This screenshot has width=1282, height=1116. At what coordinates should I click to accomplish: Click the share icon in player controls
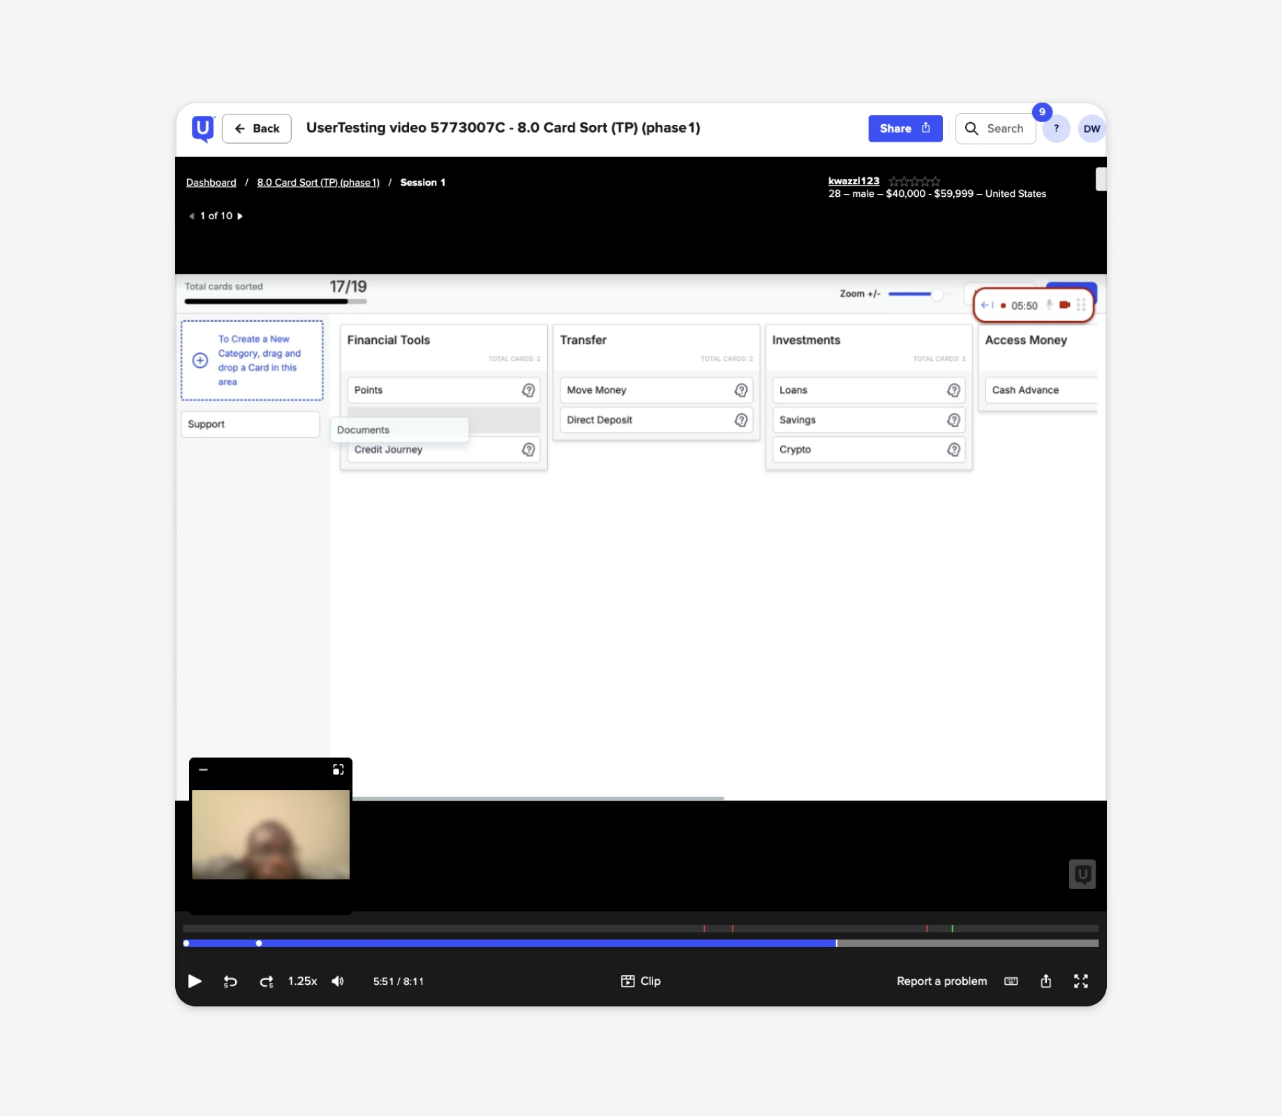[1045, 981]
